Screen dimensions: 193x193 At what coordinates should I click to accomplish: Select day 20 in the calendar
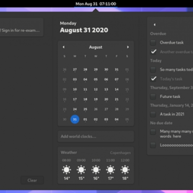pyautogui.click(x=106, y=99)
